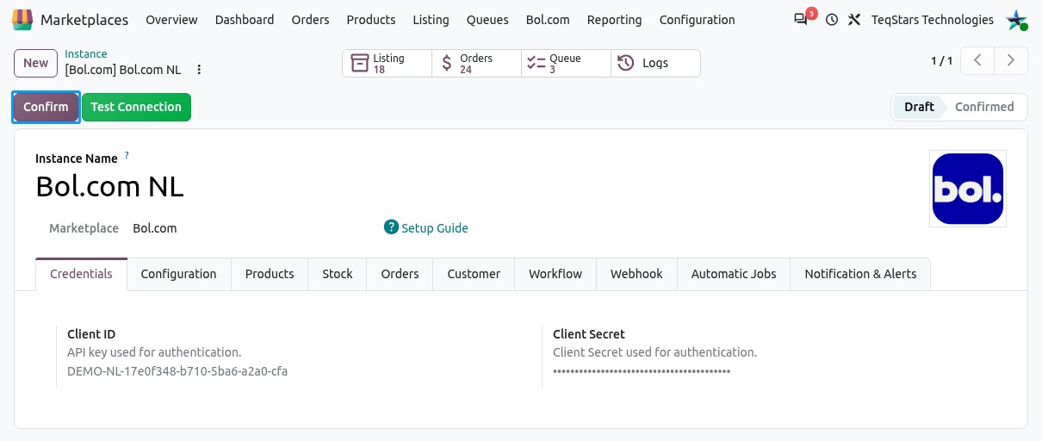Follow the Instance breadcrumb link

tap(86, 54)
